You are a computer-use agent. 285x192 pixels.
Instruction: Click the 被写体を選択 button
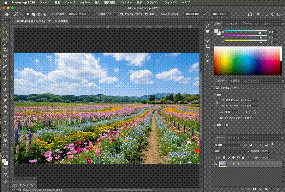193,14
